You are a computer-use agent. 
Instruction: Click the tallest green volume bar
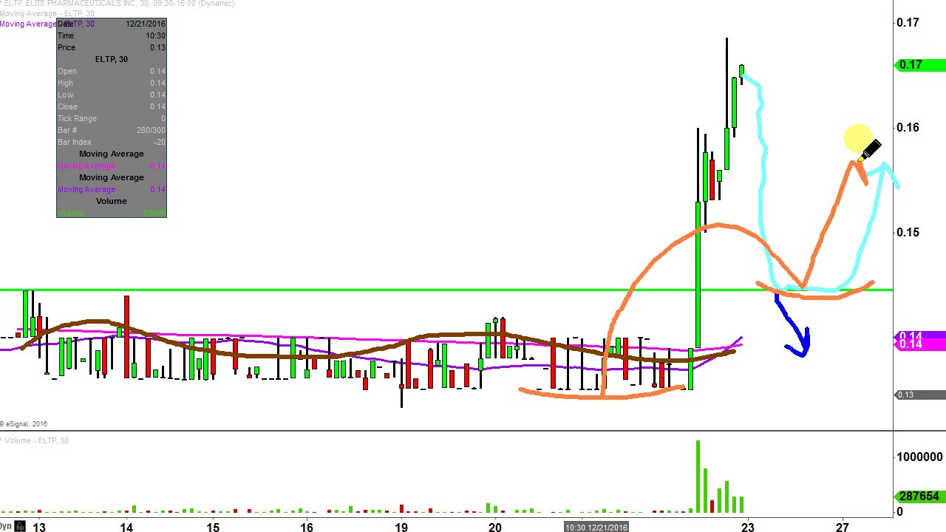pos(698,477)
